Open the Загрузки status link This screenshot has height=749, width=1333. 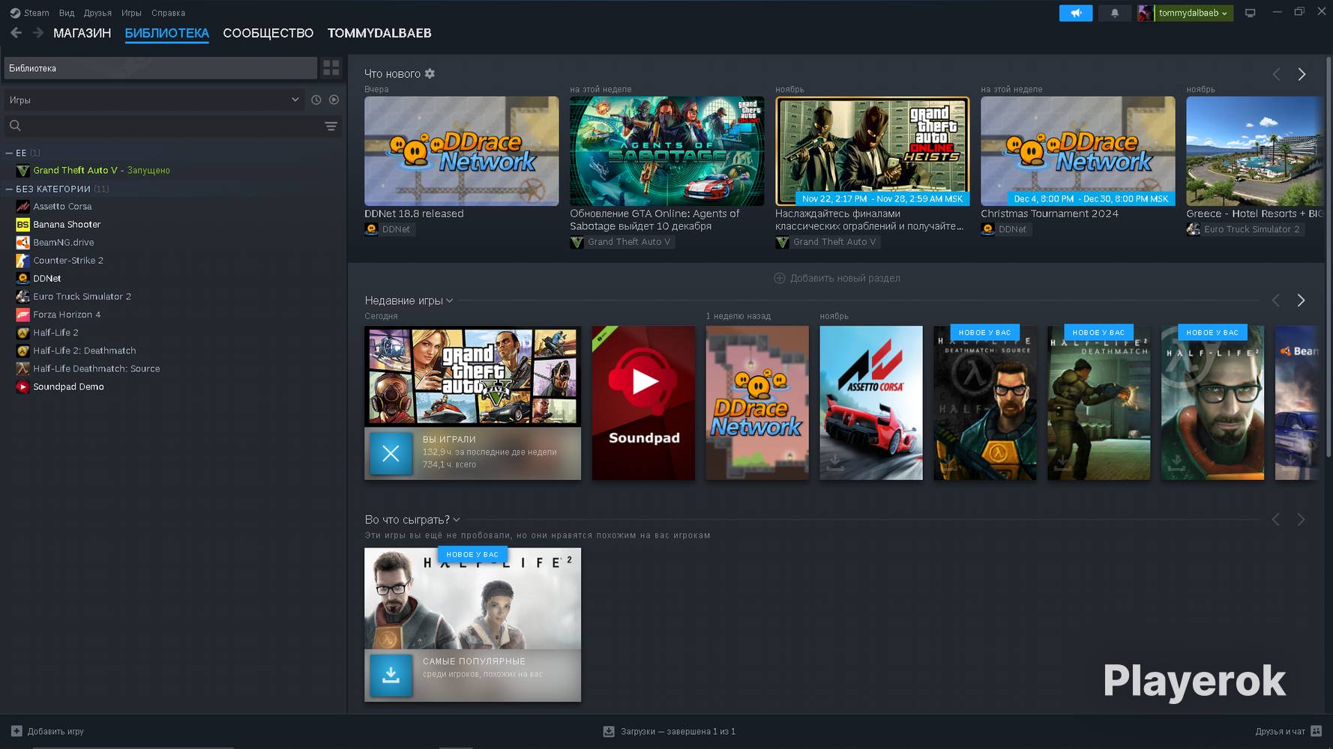pos(678,731)
